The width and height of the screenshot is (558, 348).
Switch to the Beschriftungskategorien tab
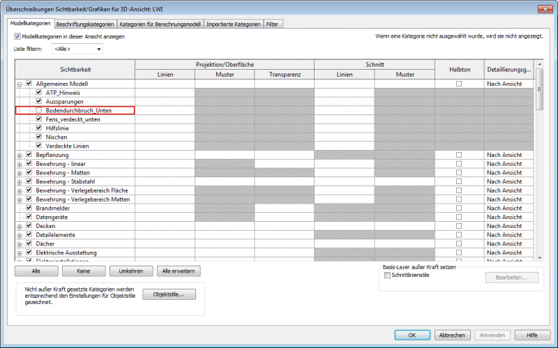(85, 24)
